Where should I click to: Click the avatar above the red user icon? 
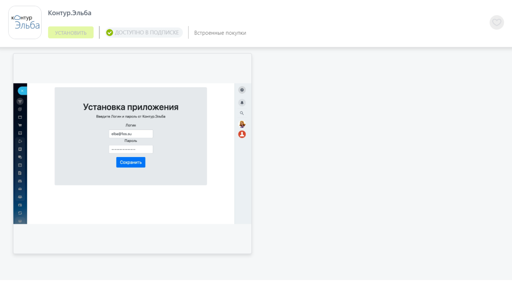tap(242, 124)
